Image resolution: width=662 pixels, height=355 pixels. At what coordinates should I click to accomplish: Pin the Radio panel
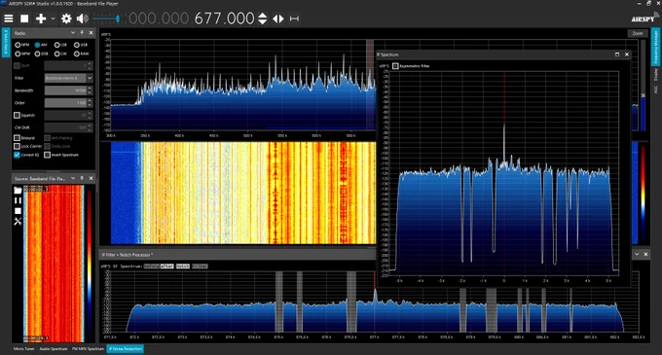pyautogui.click(x=82, y=32)
